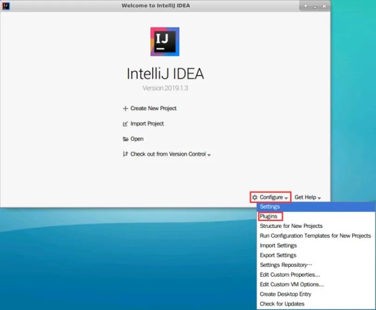Select Plugins from Configure menu
This screenshot has height=310, width=376.
coord(316,216)
